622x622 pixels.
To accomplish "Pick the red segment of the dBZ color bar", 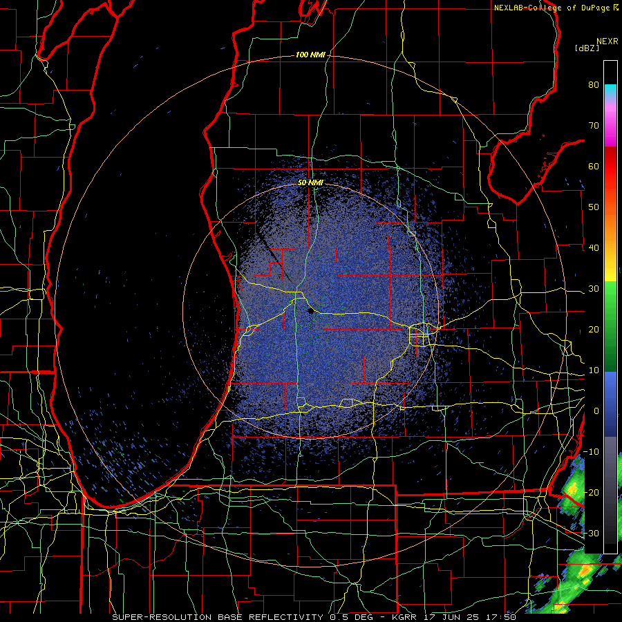I will [610, 167].
